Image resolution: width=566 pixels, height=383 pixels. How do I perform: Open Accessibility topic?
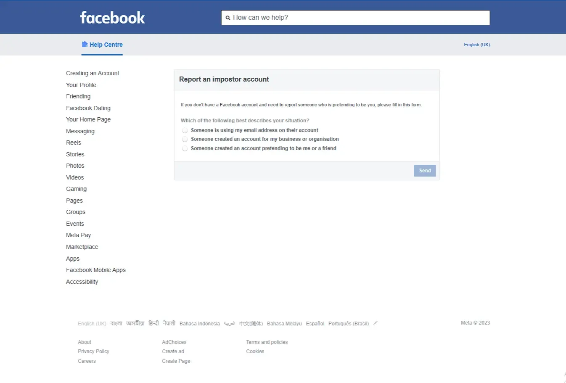[x=82, y=282]
